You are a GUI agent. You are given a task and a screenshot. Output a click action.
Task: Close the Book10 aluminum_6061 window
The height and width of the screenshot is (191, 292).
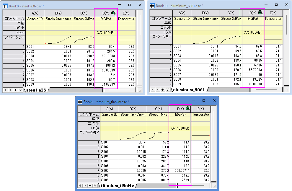click(x=287, y=4)
